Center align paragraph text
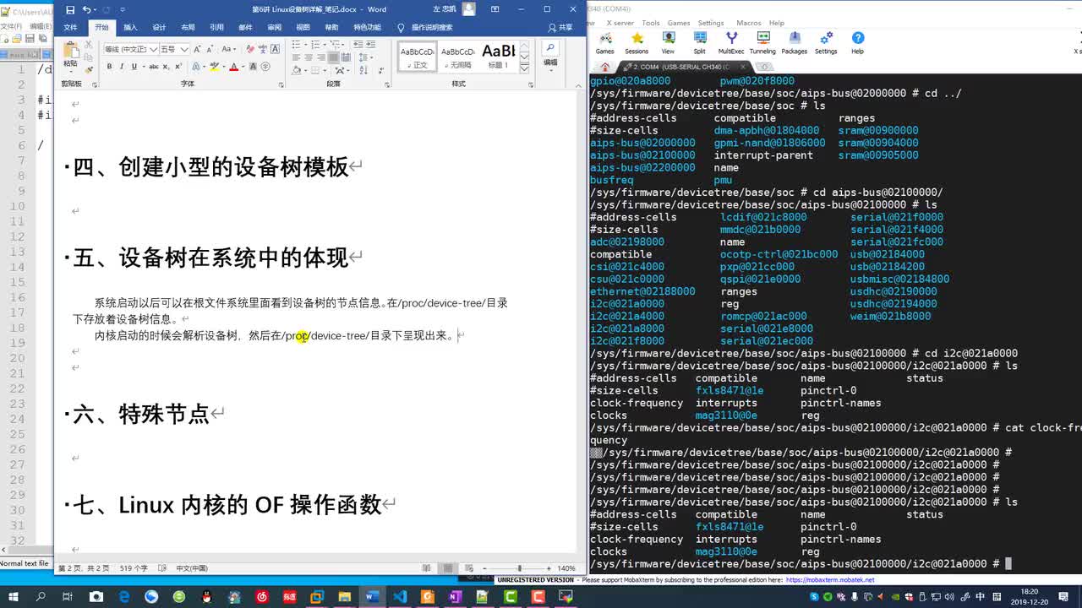The width and height of the screenshot is (1082, 608). [x=309, y=57]
